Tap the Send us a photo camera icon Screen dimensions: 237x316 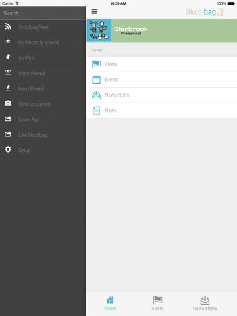8,103
